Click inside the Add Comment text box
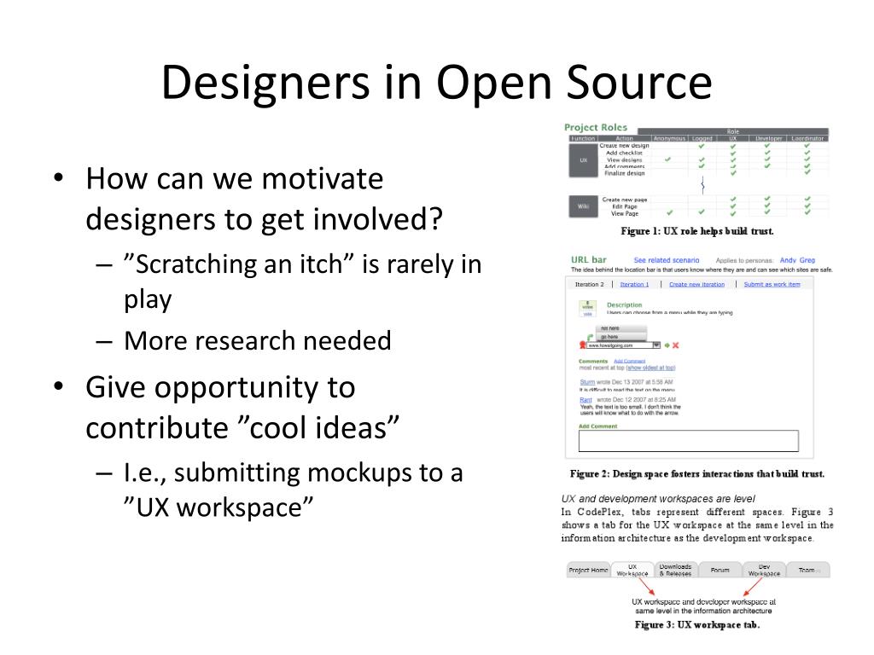Screen dimensions: 874x655 tap(688, 441)
